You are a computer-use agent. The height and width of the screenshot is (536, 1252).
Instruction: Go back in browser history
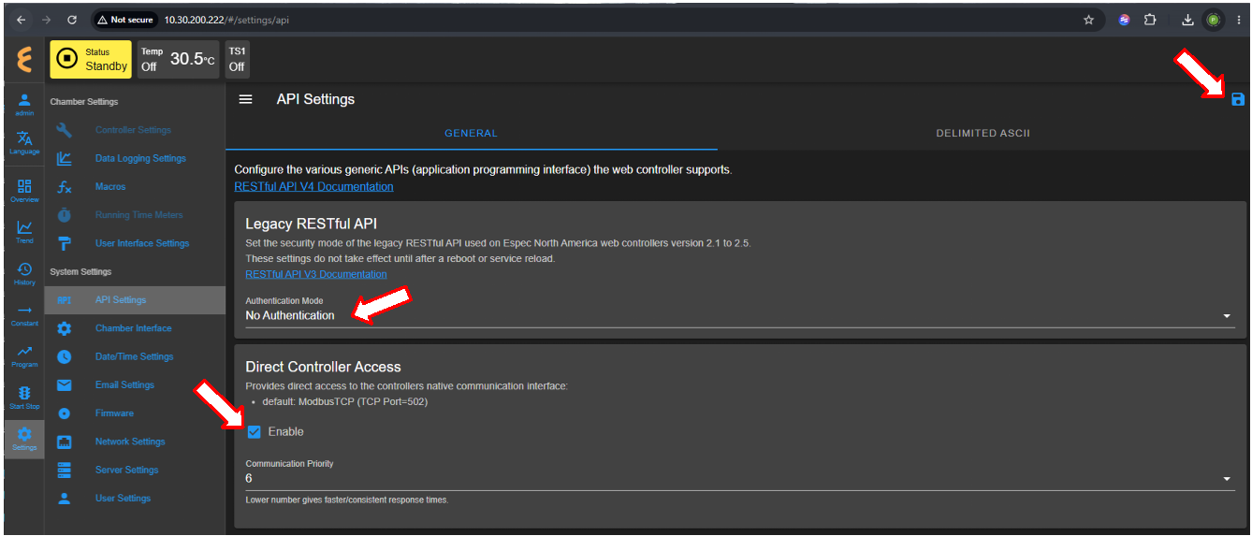pyautogui.click(x=21, y=19)
